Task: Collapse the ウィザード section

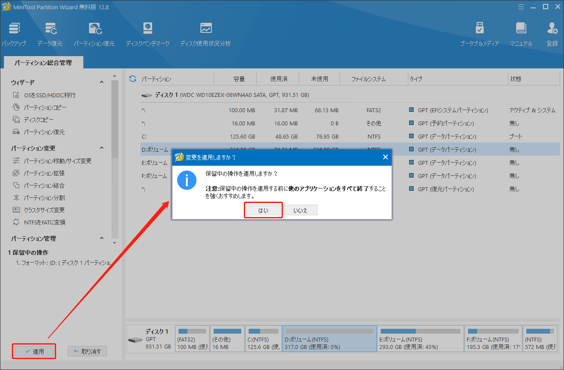Action: click(x=102, y=82)
